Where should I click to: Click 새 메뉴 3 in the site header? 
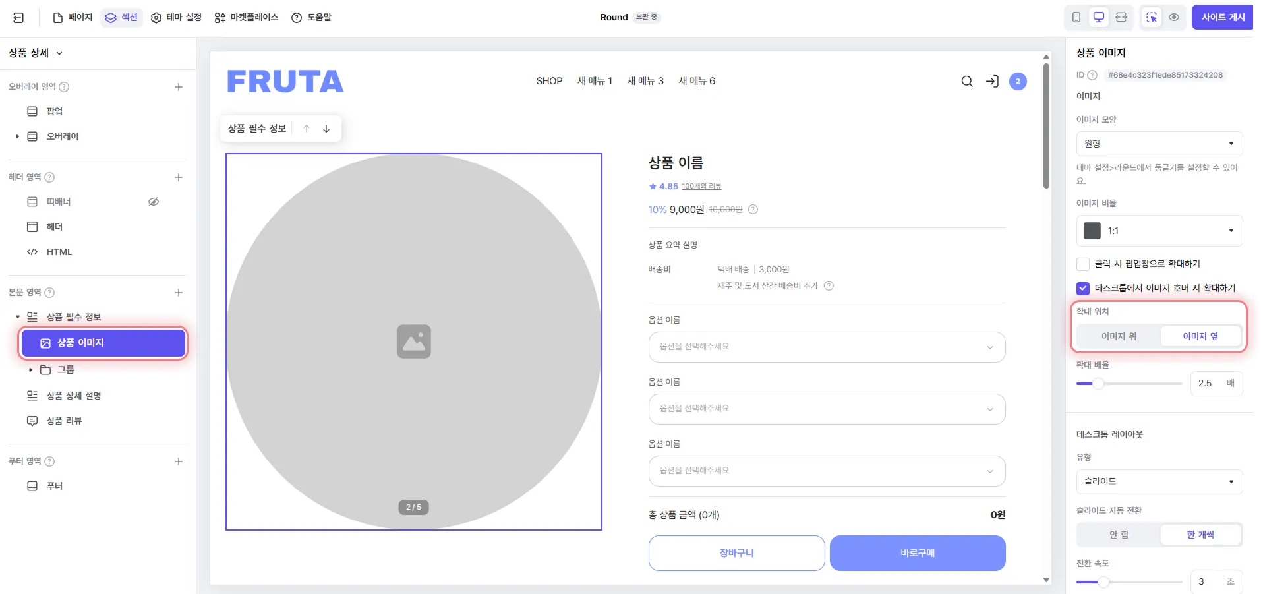coord(645,81)
